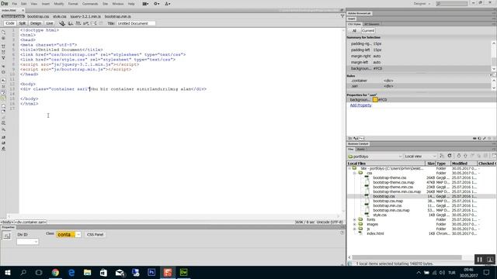Open the Local view dropdown
This screenshot has height=279, width=497.
[x=420, y=157]
